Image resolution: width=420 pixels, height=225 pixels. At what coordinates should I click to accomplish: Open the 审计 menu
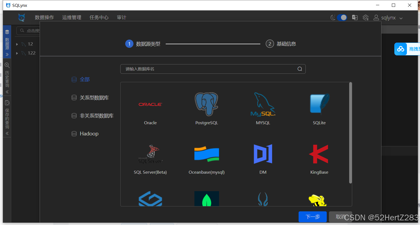click(x=122, y=17)
